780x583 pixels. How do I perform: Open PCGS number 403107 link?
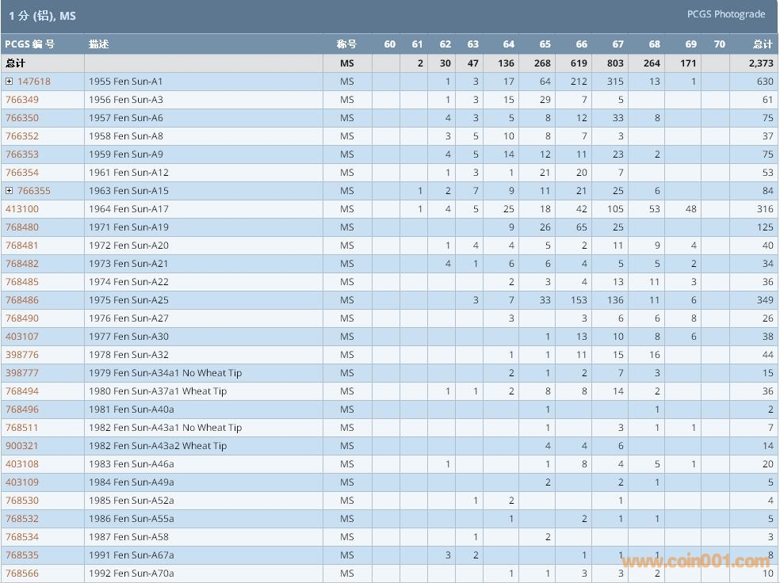[x=22, y=337]
